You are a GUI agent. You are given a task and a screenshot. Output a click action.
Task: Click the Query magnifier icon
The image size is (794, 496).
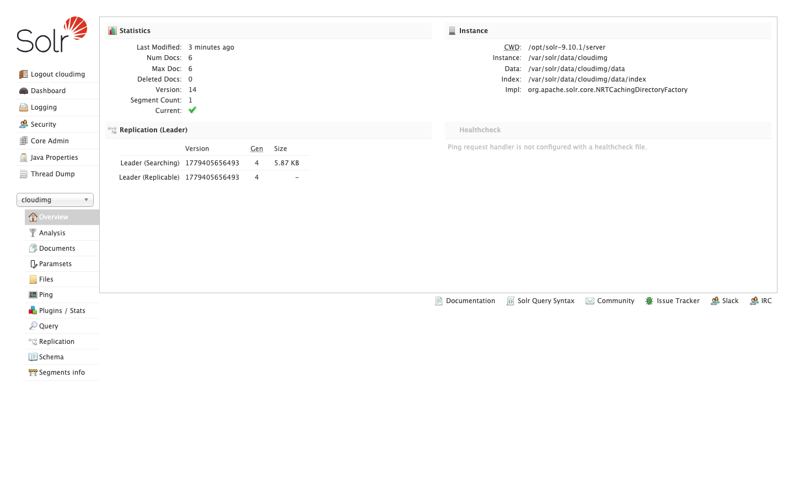pos(33,326)
